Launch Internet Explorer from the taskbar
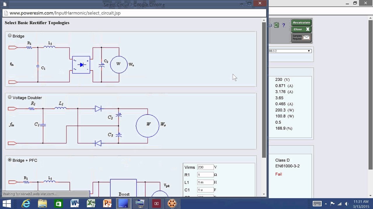This screenshot has height=209, width=373. click(26, 203)
